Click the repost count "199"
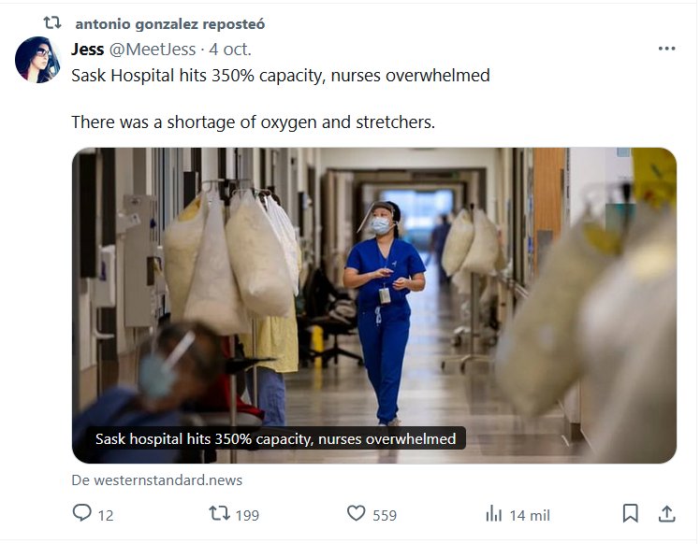This screenshot has height=544, width=700. [247, 515]
